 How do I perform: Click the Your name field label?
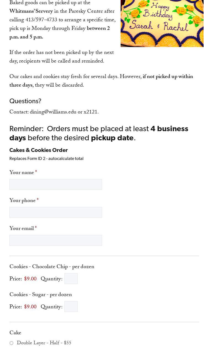tap(22, 173)
